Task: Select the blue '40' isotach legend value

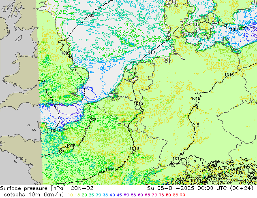Action: tap(112, 195)
